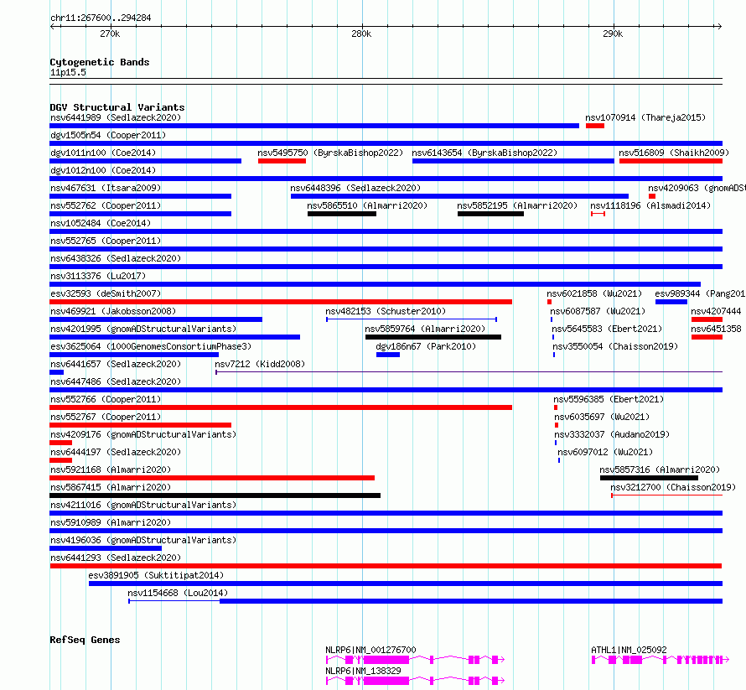
Task: Click the nsv6441657 (Sedlazeck2020) label
Action: pos(116,364)
